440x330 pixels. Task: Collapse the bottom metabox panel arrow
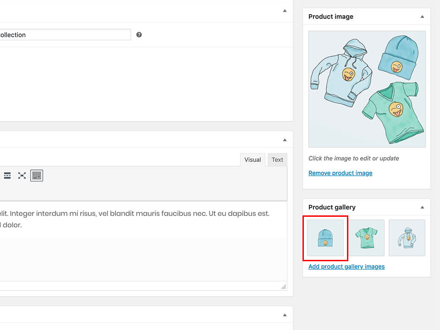click(285, 315)
